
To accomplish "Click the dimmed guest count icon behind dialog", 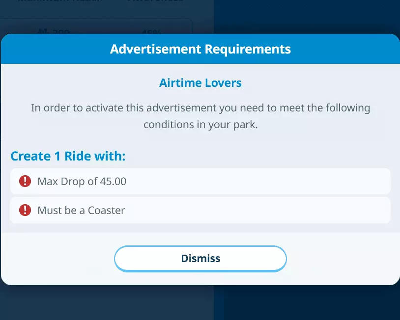I will (x=43, y=31).
